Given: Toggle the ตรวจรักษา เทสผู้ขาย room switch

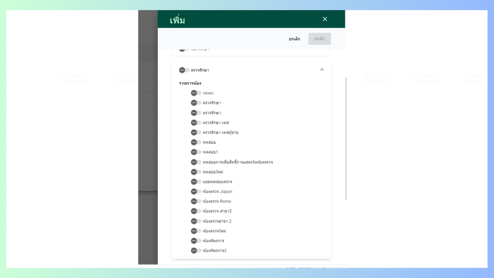Looking at the screenshot, I should pos(196,132).
